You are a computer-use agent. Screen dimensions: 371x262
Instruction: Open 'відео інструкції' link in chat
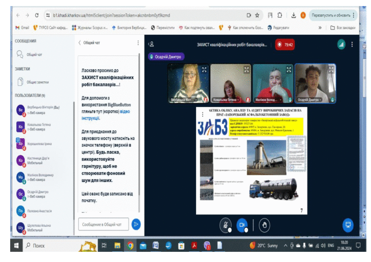[106, 115]
